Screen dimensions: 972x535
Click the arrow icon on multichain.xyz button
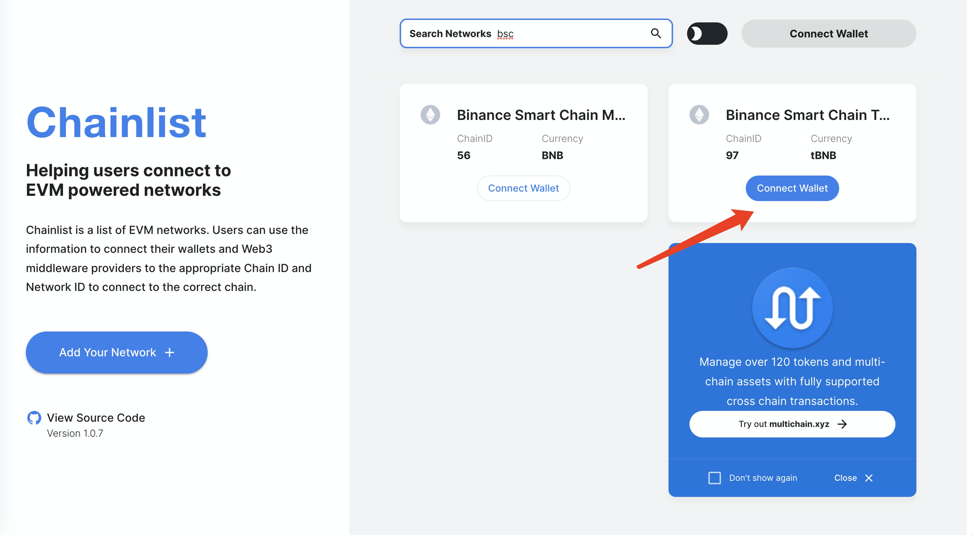(x=842, y=424)
